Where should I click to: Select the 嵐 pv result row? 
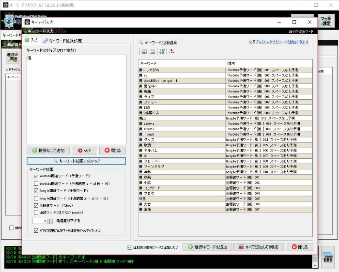pyautogui.click(x=226, y=76)
